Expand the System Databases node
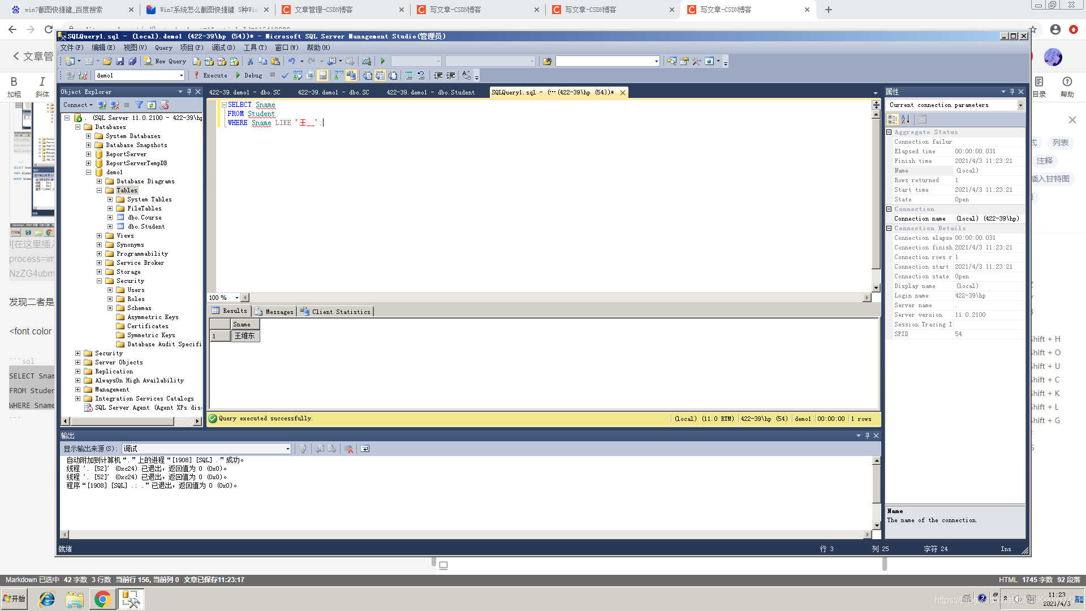 point(88,136)
